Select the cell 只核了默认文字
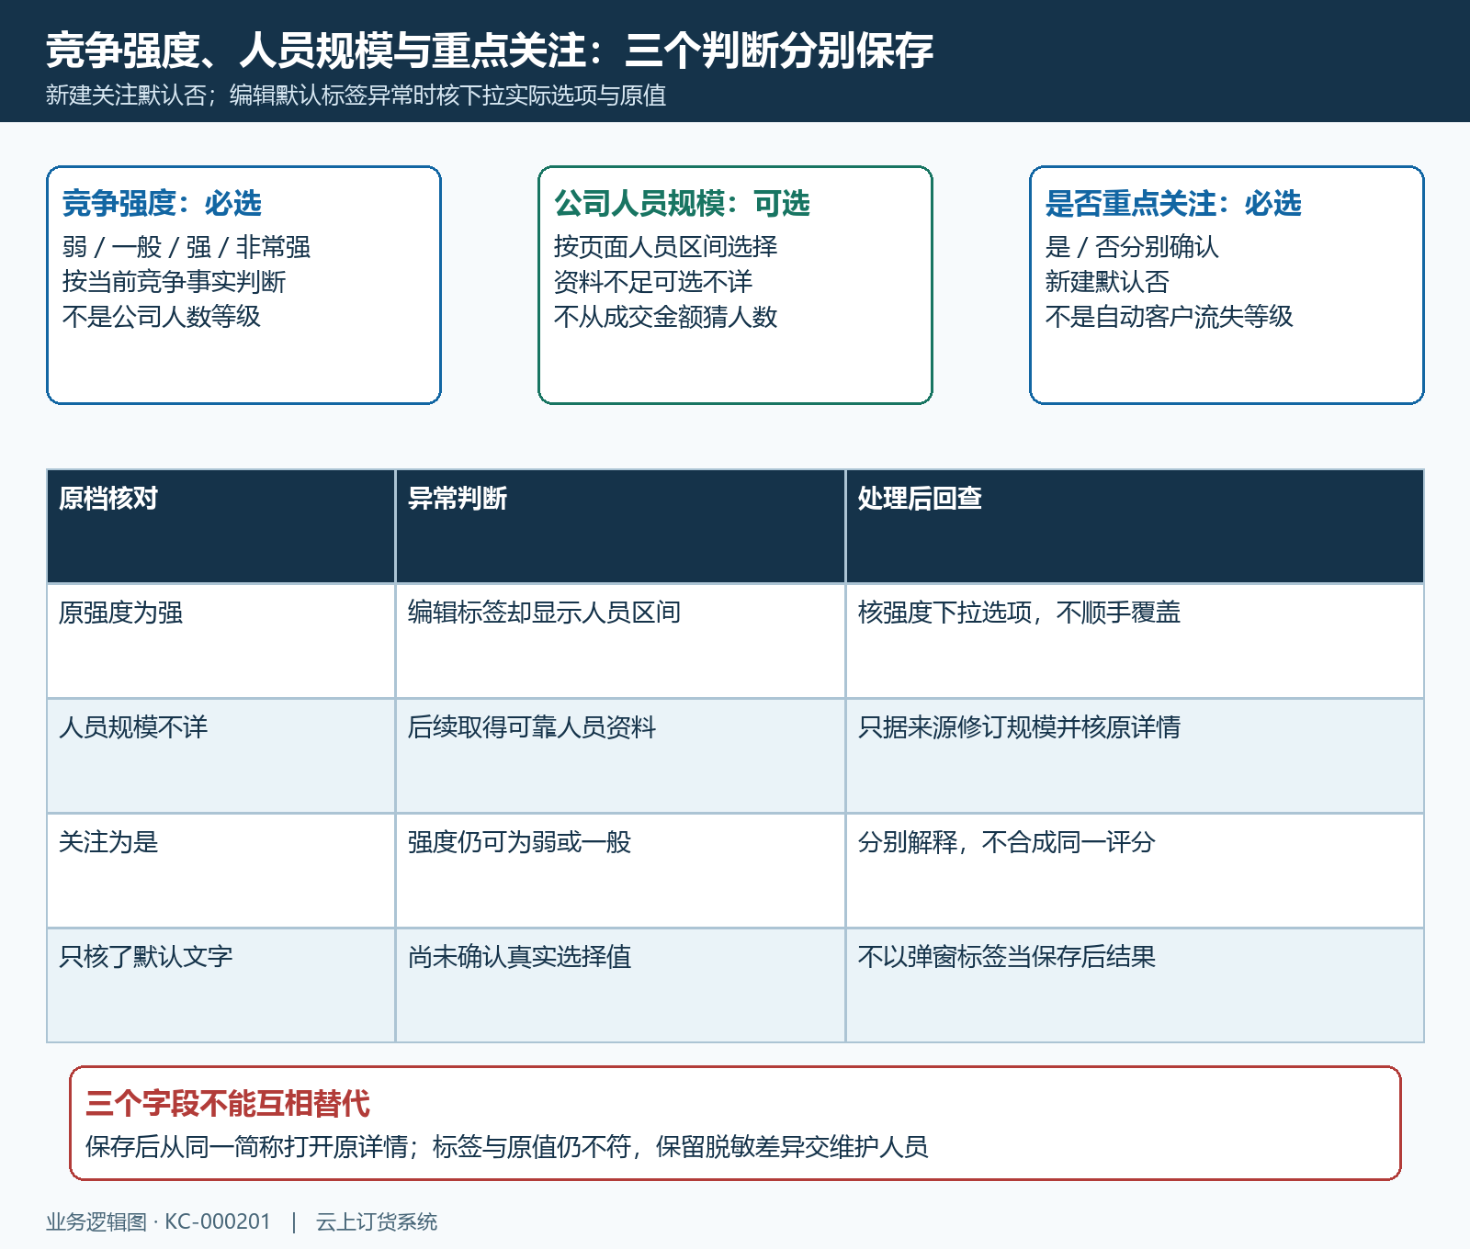This screenshot has width=1470, height=1249. point(221,985)
